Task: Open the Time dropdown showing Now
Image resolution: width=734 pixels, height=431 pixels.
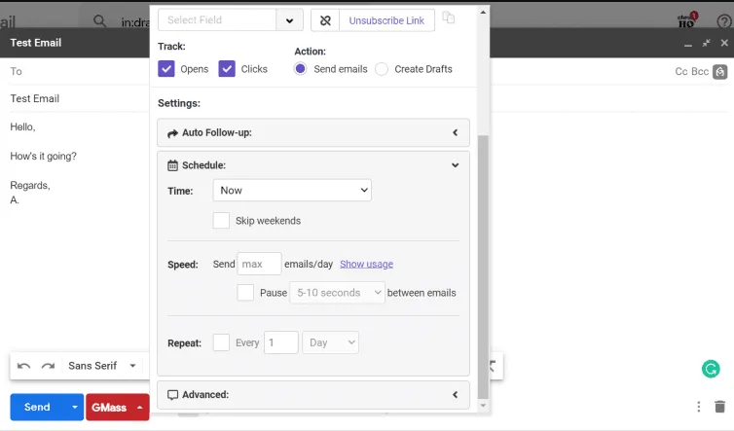Action: click(292, 191)
